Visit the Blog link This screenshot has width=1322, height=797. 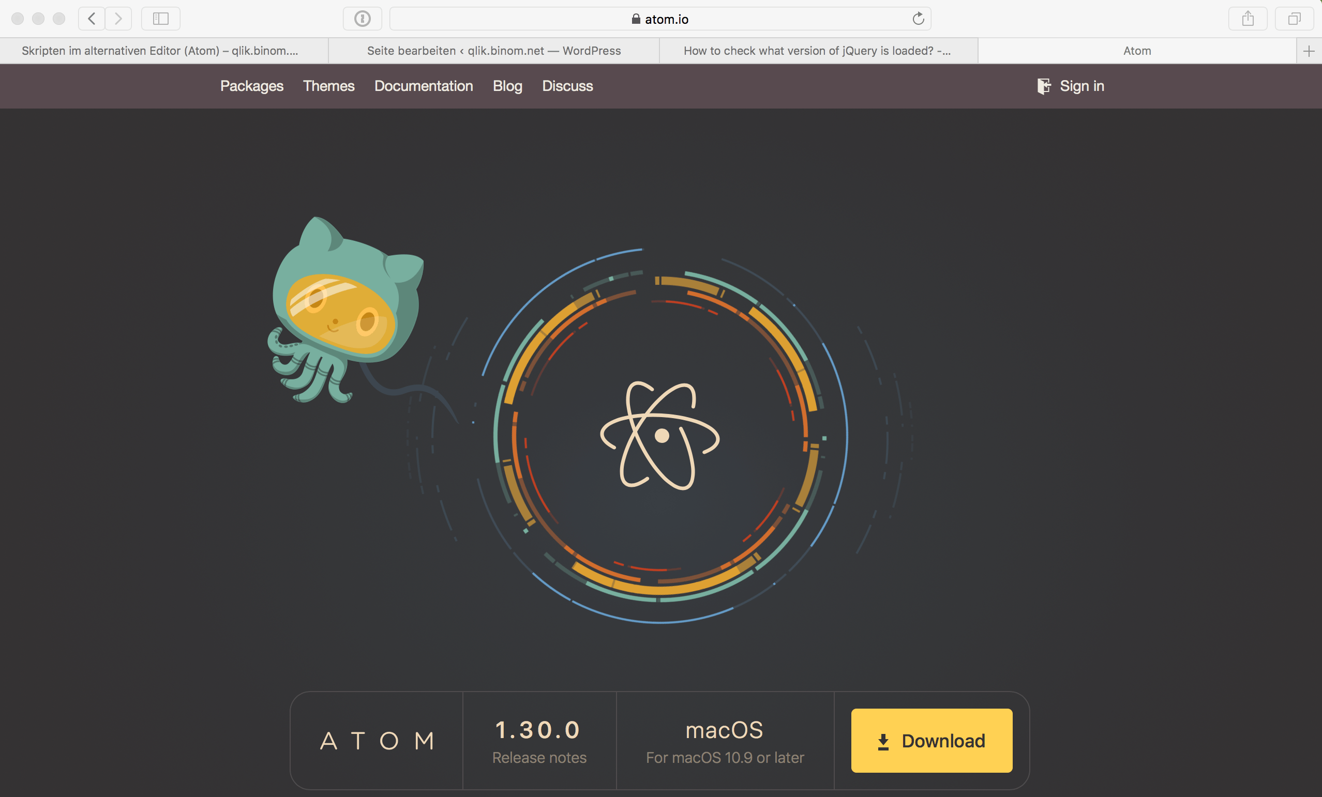coord(507,86)
